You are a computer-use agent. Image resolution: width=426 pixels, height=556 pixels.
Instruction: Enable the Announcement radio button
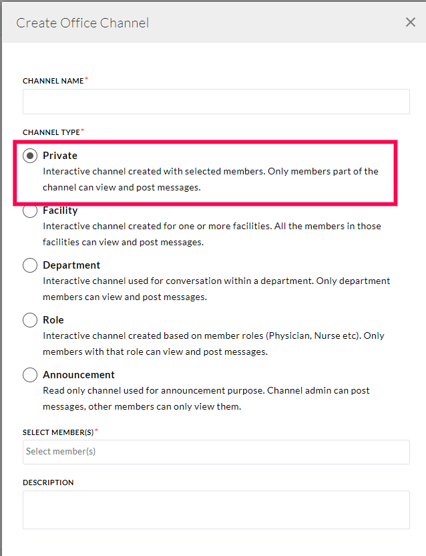coord(30,375)
